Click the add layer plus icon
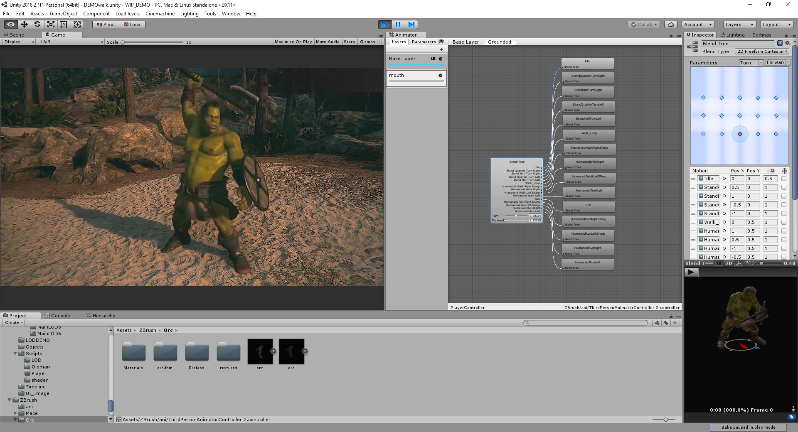The width and height of the screenshot is (798, 432). point(441,49)
